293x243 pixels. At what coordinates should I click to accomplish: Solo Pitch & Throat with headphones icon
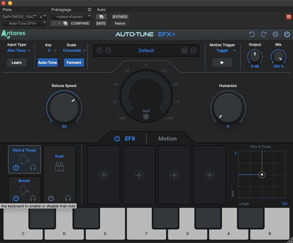click(x=33, y=167)
